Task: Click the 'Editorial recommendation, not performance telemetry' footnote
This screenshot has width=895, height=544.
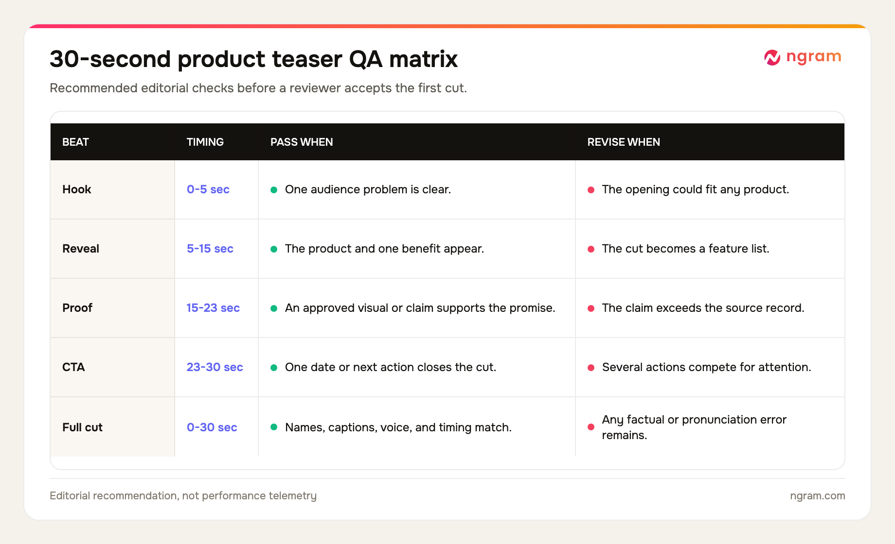Action: (x=183, y=495)
